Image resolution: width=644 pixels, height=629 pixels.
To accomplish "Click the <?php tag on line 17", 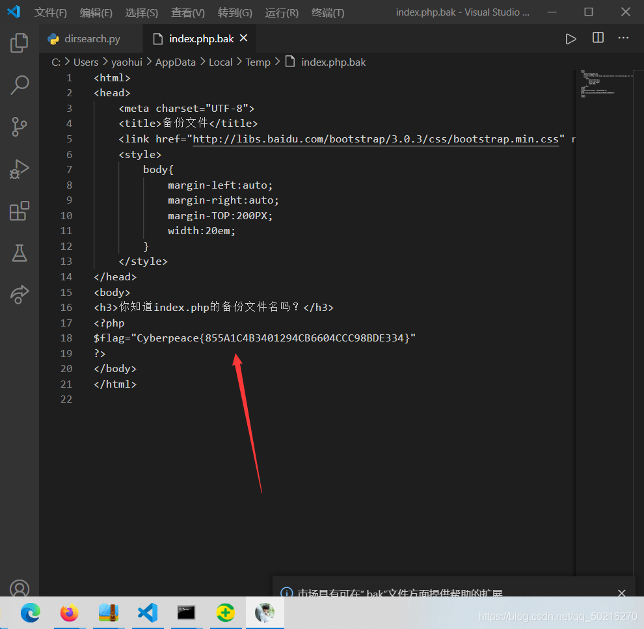I will pyautogui.click(x=109, y=323).
